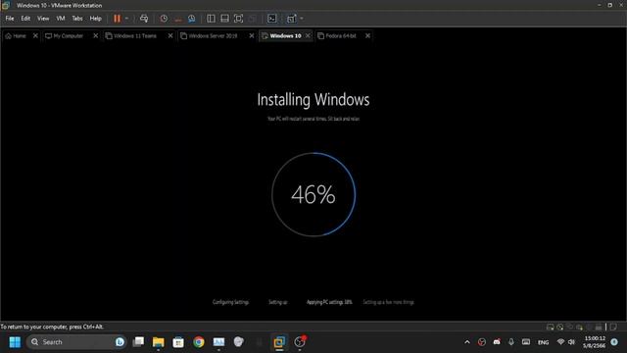Switch to the Fedora 64-bit tab
Image resolution: width=627 pixels, height=353 pixels.
337,36
